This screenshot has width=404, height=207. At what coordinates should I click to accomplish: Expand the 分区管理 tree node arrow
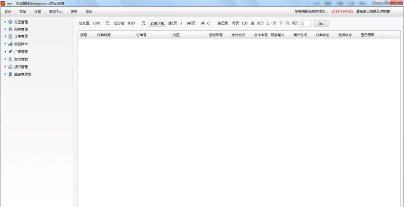(5, 22)
